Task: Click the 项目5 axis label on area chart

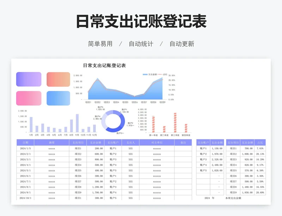Action: click(x=125, y=102)
